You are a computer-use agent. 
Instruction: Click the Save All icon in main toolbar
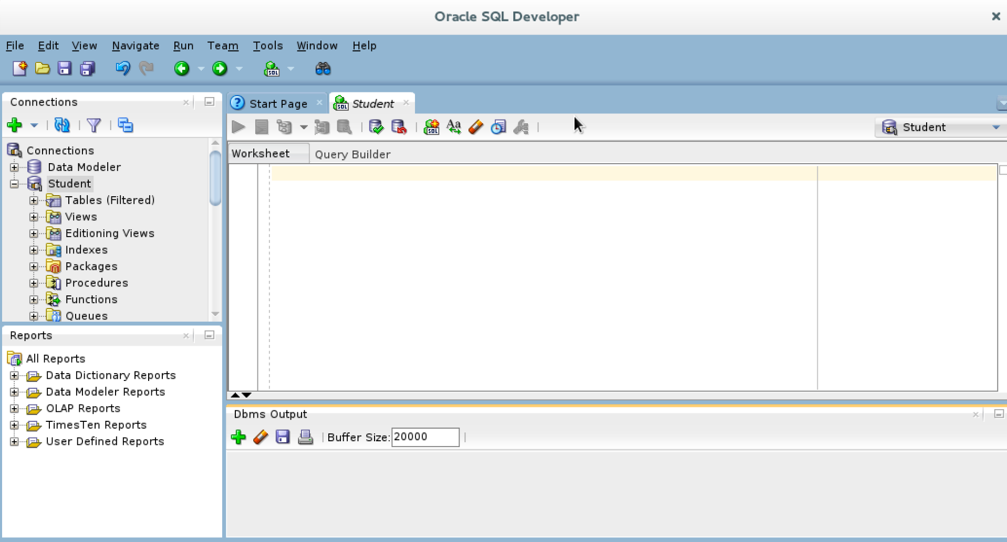coord(87,69)
